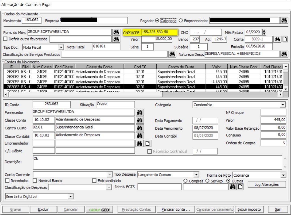Search Classificação de Serviços Prestados with binoculars
The height and width of the screenshot is (215, 291).
[172, 54]
